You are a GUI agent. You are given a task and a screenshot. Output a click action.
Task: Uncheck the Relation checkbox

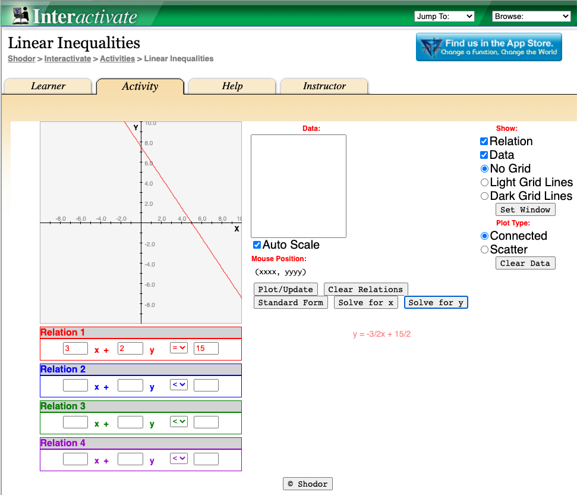[484, 142]
